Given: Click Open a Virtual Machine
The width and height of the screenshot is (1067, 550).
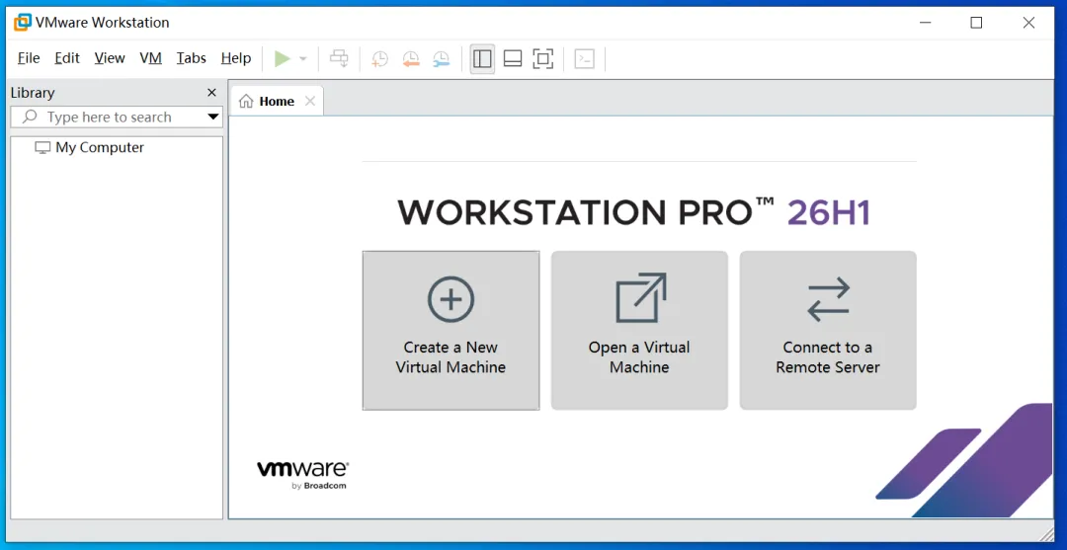Looking at the screenshot, I should [x=639, y=331].
